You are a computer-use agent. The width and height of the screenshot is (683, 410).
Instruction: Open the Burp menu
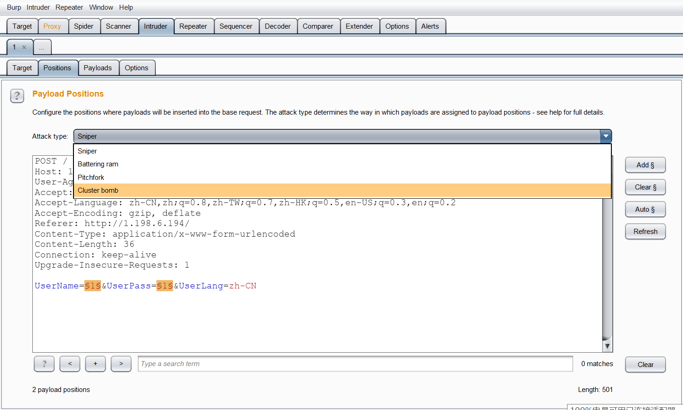click(14, 7)
